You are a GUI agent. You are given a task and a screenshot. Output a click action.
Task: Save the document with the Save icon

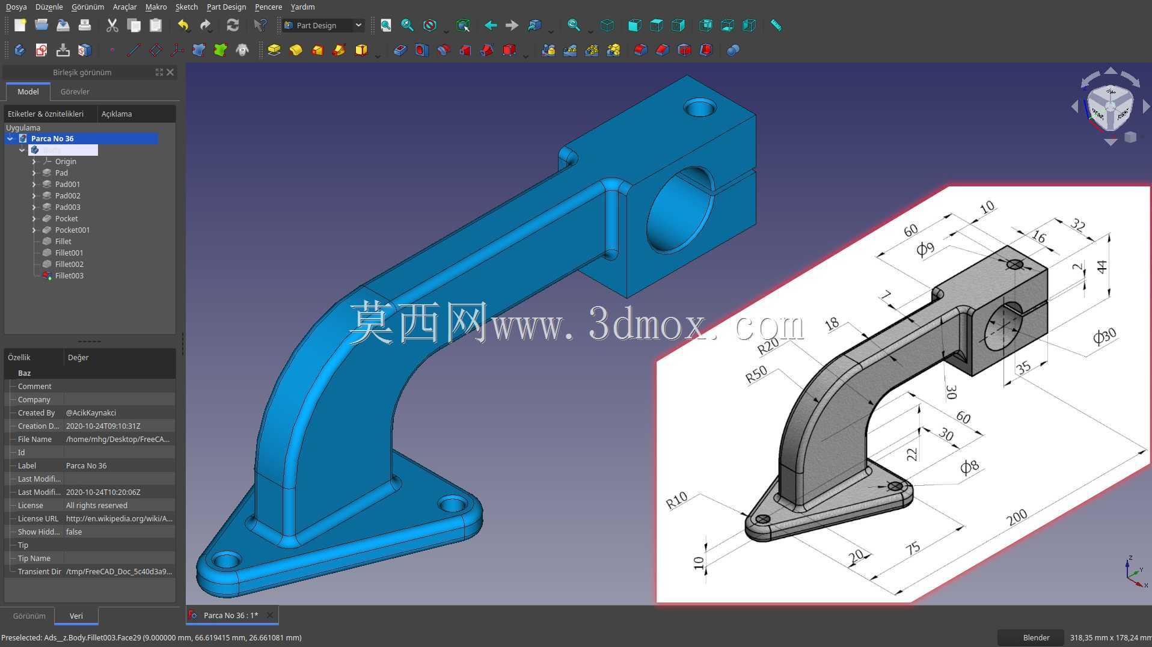63,25
